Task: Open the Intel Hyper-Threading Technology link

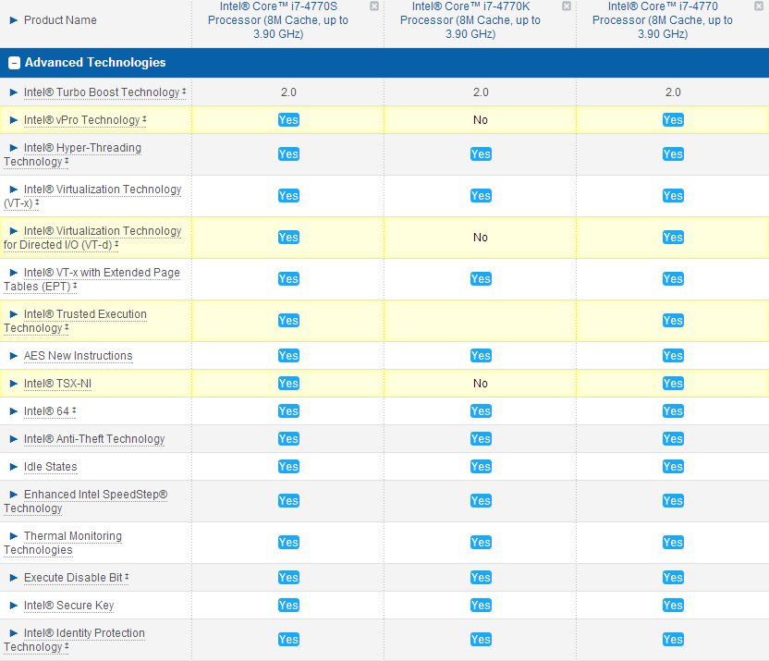Action: [x=73, y=155]
